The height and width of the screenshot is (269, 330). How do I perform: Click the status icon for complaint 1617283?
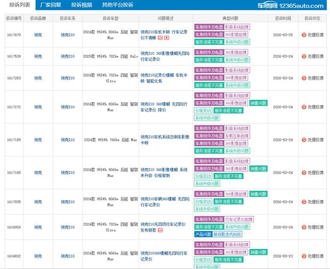pyautogui.click(x=304, y=78)
